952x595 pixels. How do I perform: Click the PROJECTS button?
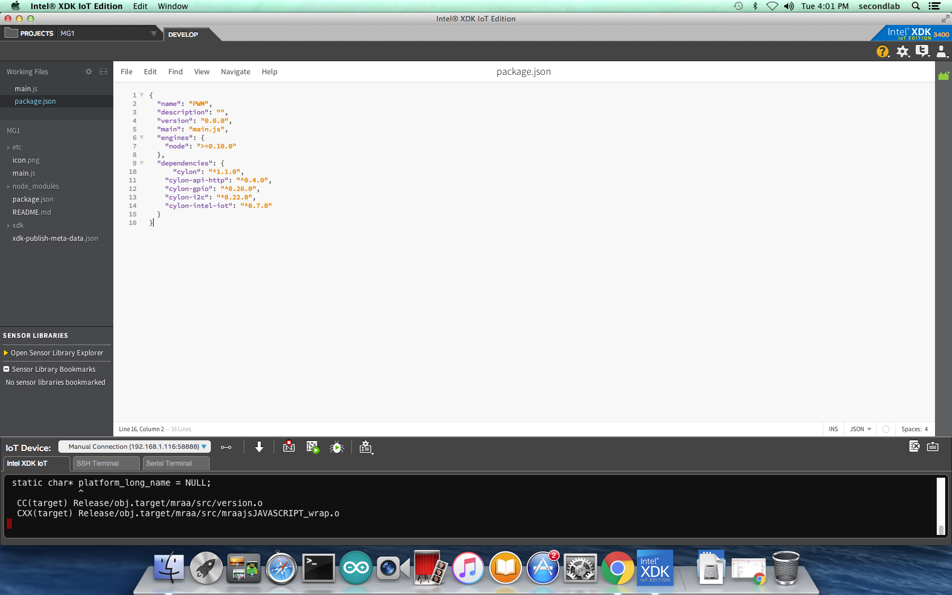[x=37, y=33]
